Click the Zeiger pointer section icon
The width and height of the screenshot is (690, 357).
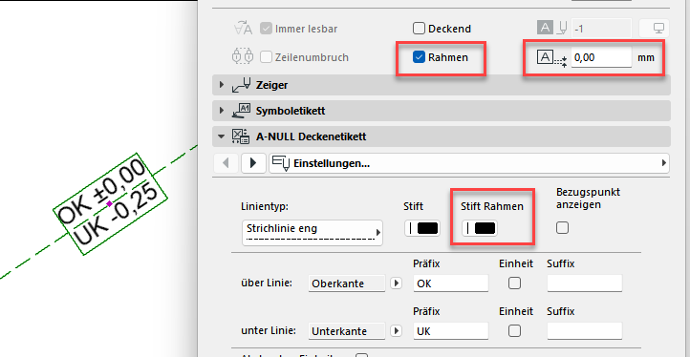click(x=241, y=85)
